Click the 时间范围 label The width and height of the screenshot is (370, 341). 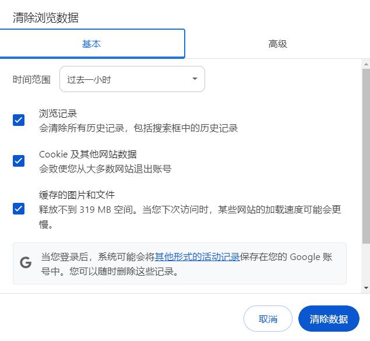pyautogui.click(x=31, y=79)
